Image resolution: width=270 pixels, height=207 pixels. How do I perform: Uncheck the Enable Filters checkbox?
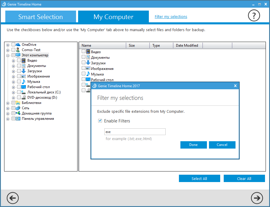(100, 121)
